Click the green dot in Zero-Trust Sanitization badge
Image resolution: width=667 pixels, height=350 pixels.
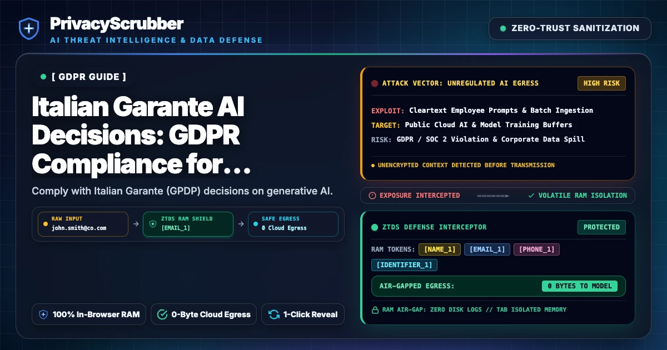(503, 28)
